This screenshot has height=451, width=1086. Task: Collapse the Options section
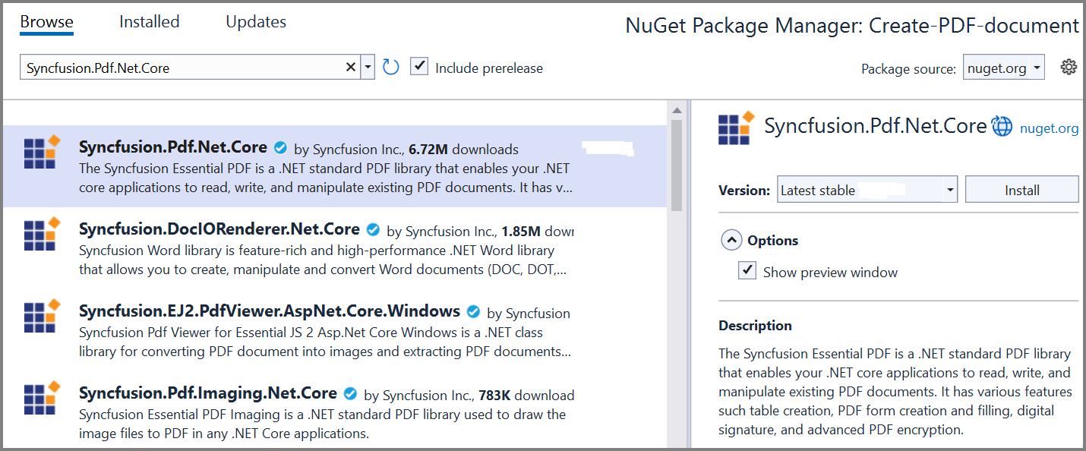[731, 239]
